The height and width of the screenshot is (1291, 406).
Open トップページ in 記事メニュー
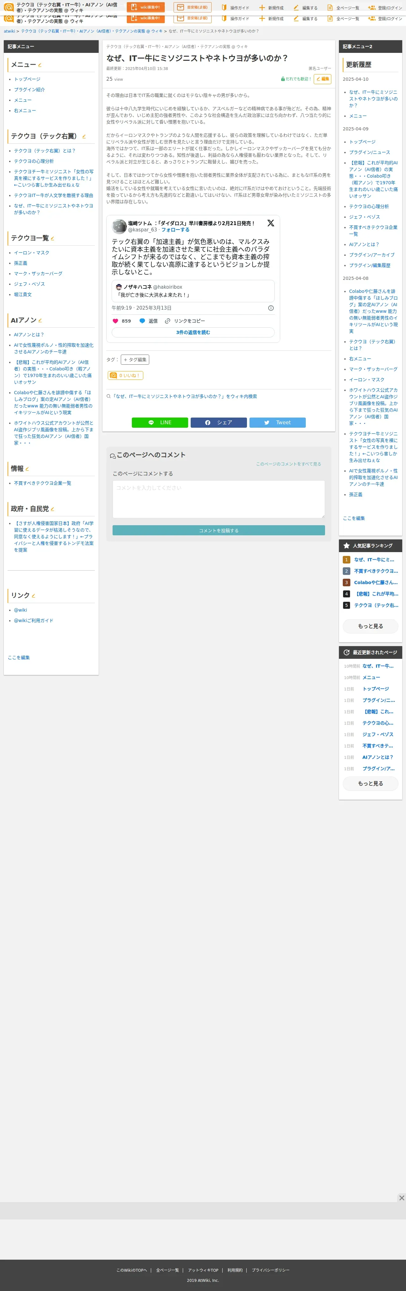coord(27,79)
